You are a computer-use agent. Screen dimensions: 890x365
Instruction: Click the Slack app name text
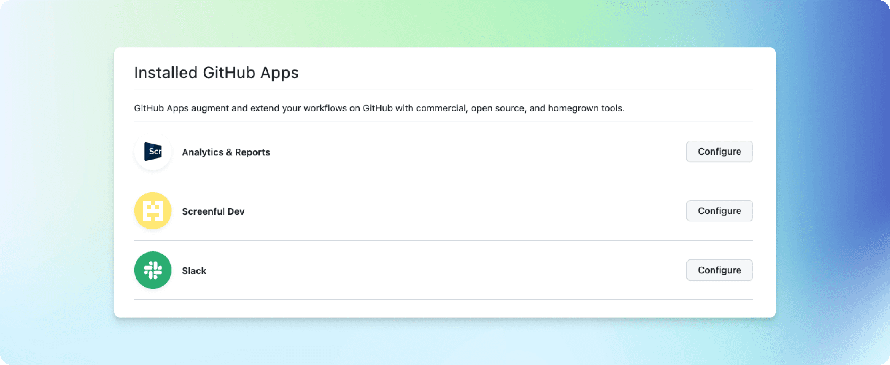(194, 271)
